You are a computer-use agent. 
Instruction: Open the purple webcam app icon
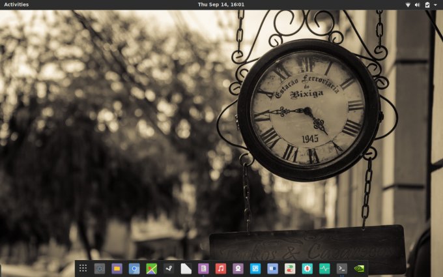(x=238, y=268)
